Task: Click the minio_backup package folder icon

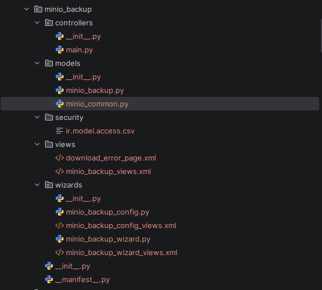Action: 38,9
